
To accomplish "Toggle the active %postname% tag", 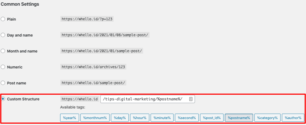I will coord(239,118).
